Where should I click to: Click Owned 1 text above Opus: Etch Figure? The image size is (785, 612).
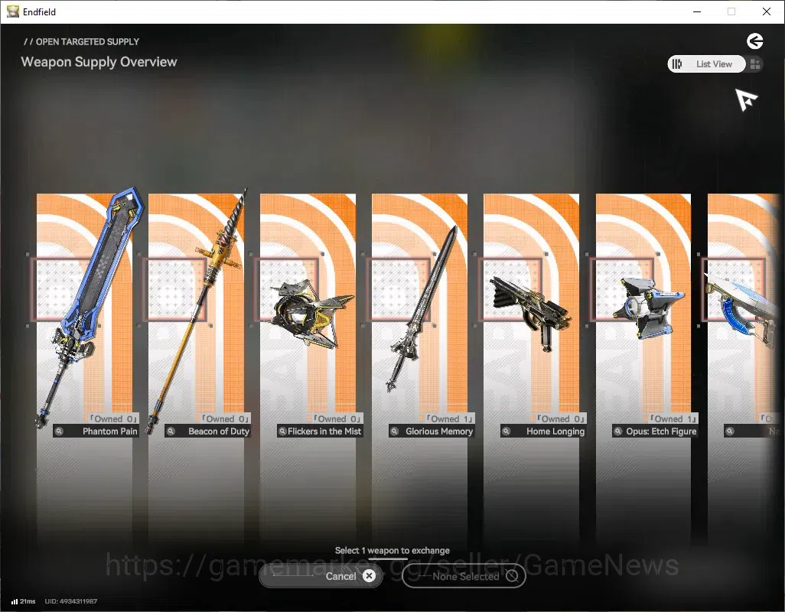coord(673,419)
